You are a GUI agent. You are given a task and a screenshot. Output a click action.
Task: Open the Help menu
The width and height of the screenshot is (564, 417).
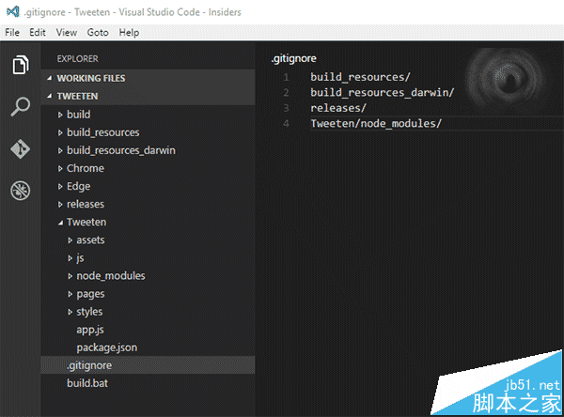point(129,32)
